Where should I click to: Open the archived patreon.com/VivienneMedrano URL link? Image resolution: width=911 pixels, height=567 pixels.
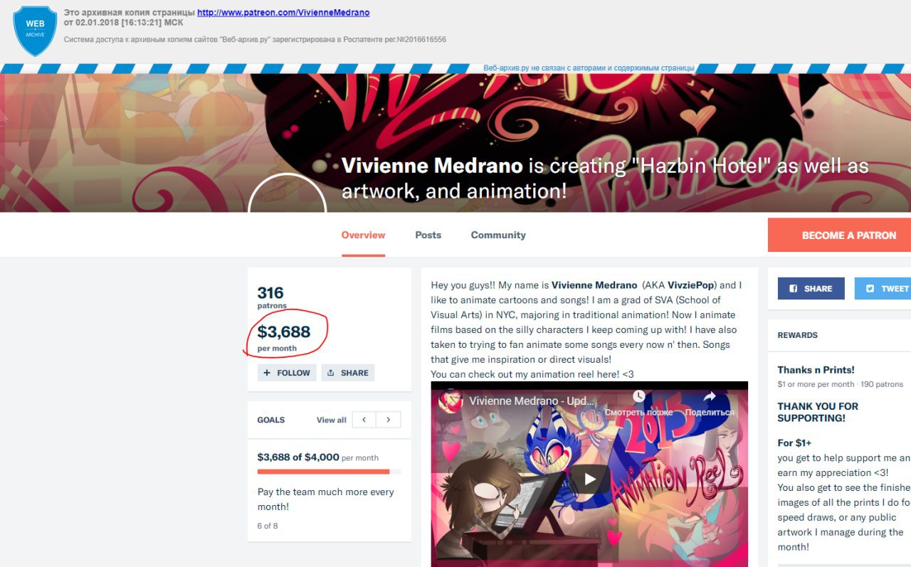pyautogui.click(x=283, y=13)
